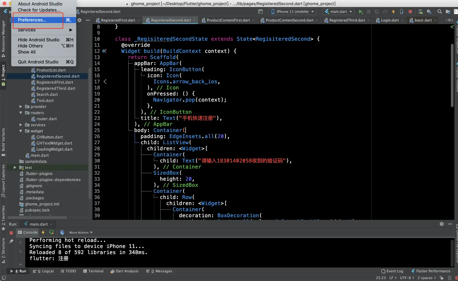This screenshot has height=281, width=458.
Task: Click the pin tab icon in Run panel
Action: pos(11,241)
